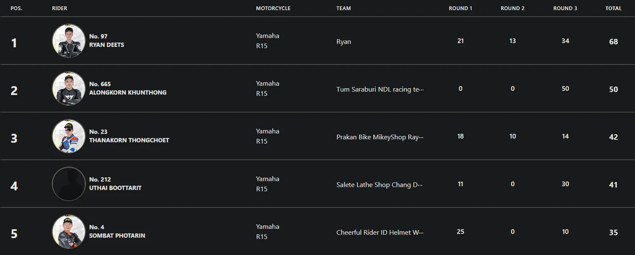
Task: Open Thanakorn Thongchoet's profile picture
Action: click(x=68, y=136)
